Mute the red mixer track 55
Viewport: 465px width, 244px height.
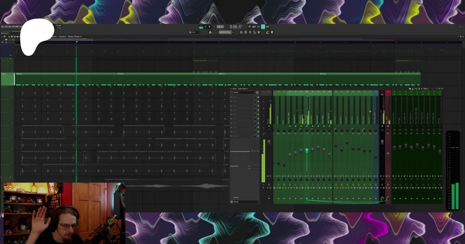(388, 126)
